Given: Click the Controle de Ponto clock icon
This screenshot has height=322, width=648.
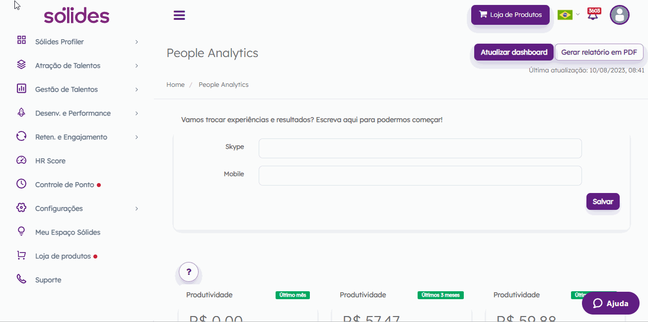Looking at the screenshot, I should [x=21, y=184].
